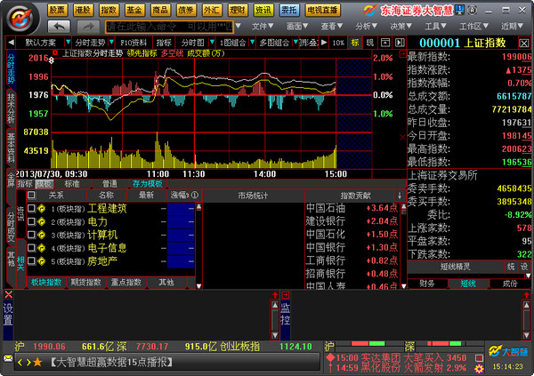Open the 多图组合 dropdown arrow

tap(295, 43)
